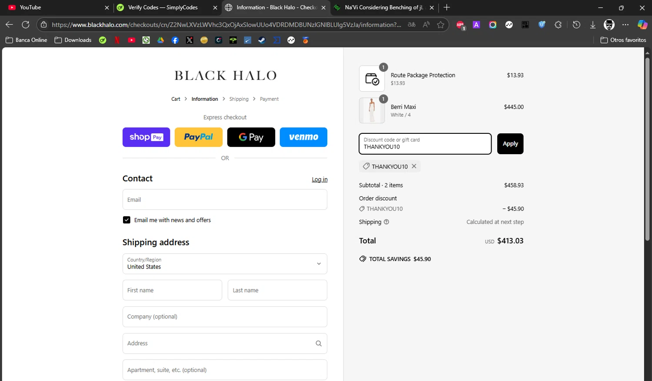Focus the Apartment, suite field
This screenshot has height=381, width=652.
click(225, 370)
